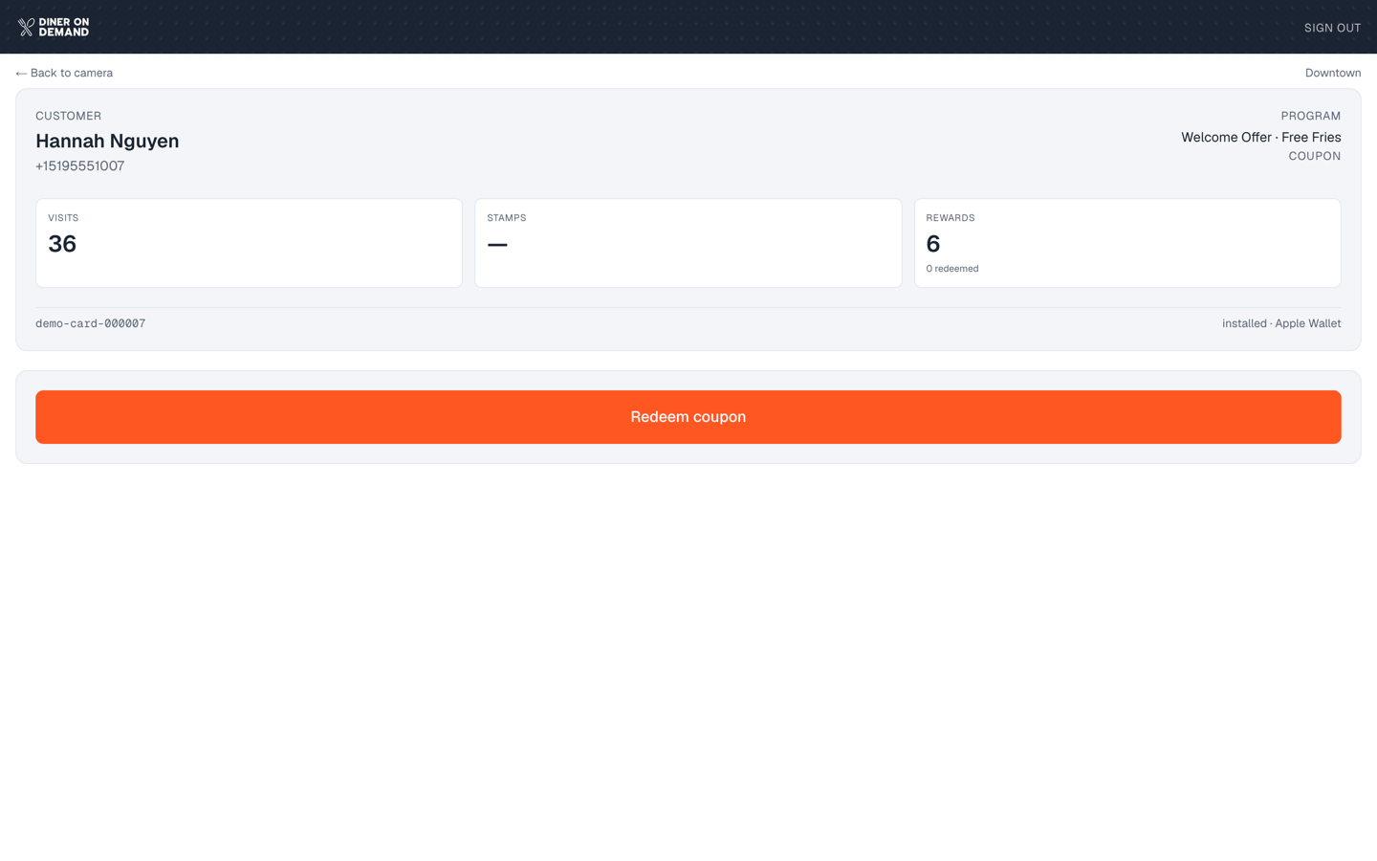Click the REWARDS card label
This screenshot has height=861, width=1377.
tap(951, 218)
